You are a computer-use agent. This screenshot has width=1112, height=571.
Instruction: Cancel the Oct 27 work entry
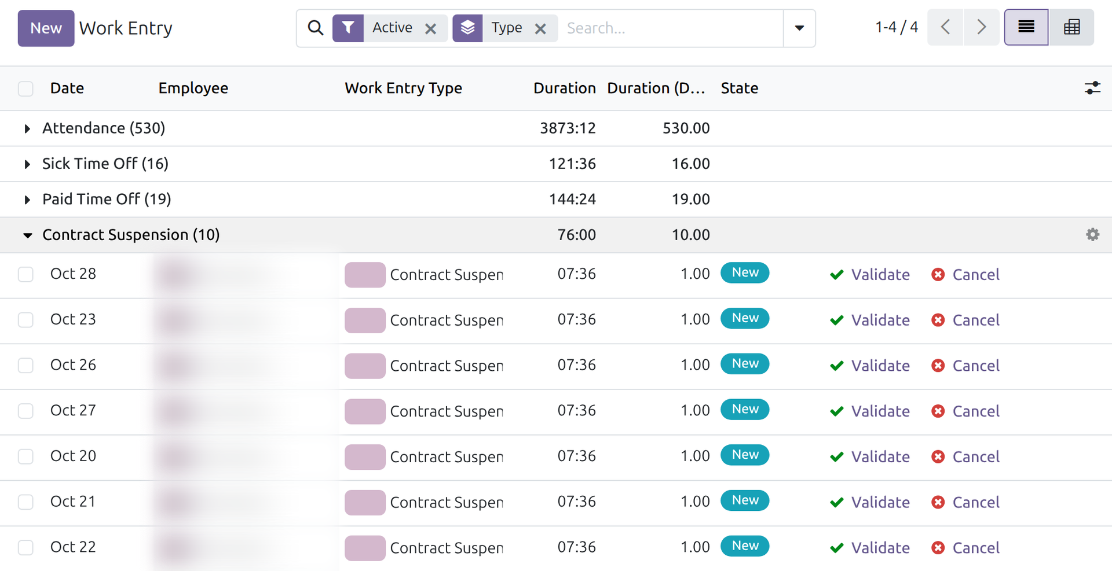click(x=965, y=411)
